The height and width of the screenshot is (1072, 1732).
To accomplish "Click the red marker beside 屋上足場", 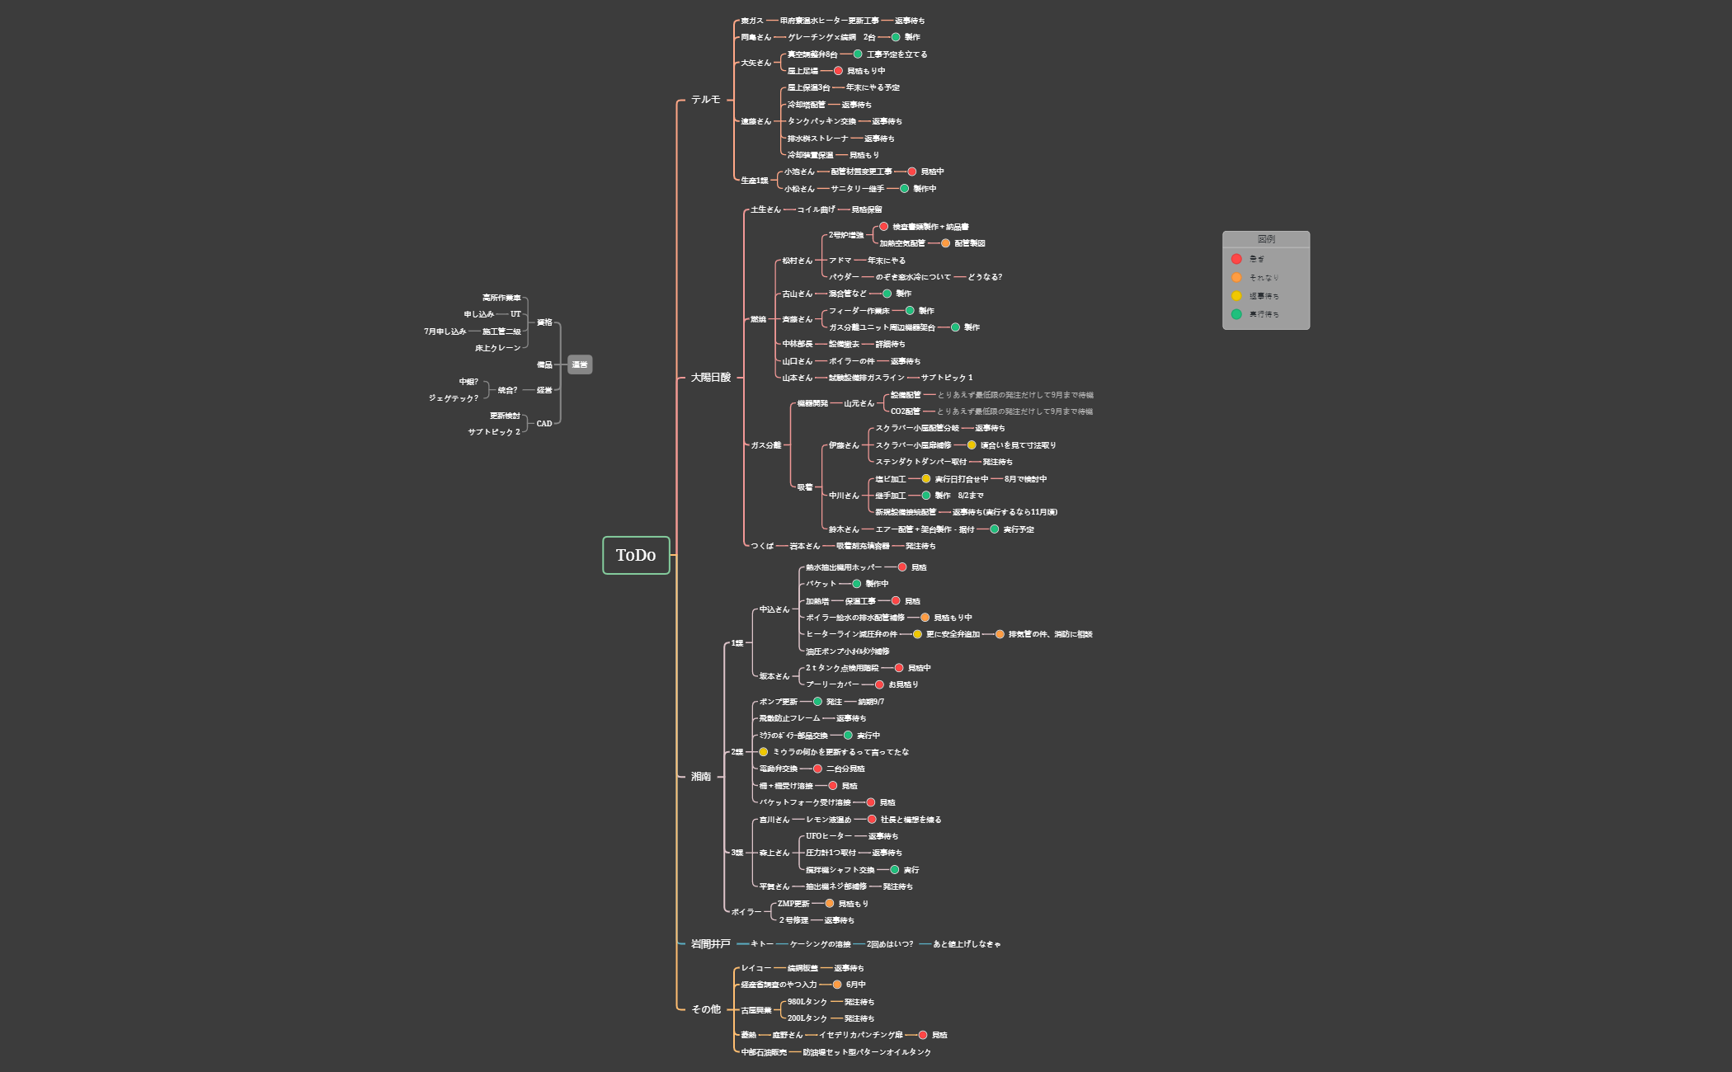I will point(838,71).
